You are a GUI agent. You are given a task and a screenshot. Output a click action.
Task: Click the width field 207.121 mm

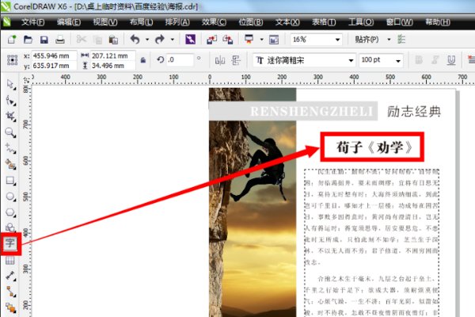(x=112, y=55)
